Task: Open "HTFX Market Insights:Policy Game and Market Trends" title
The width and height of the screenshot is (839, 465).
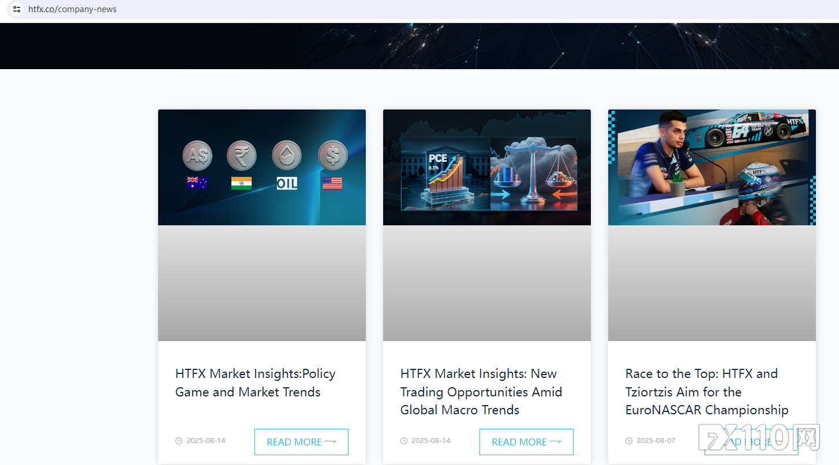Action: pos(255,383)
